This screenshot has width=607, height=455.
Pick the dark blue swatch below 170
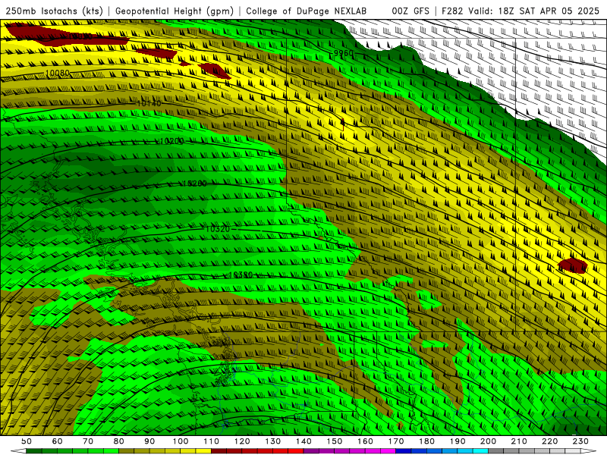pos(404,451)
